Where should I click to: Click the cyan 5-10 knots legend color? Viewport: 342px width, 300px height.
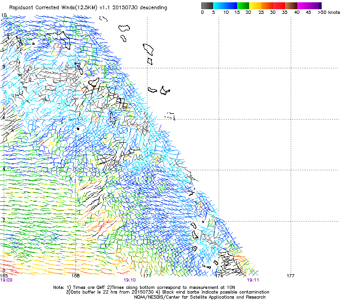coord(219,6)
